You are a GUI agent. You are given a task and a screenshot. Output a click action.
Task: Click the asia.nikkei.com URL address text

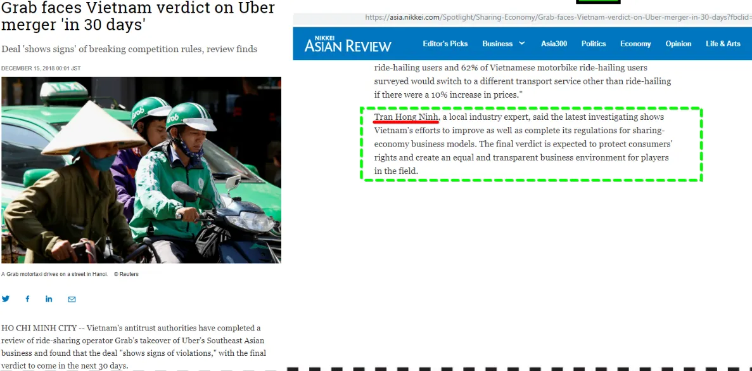click(558, 17)
